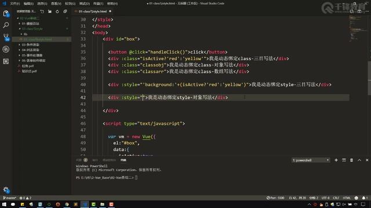This screenshot has height=208, width=371.
Task: Select the highlighted 01-class style html file in the explorer
Action: 42,39
